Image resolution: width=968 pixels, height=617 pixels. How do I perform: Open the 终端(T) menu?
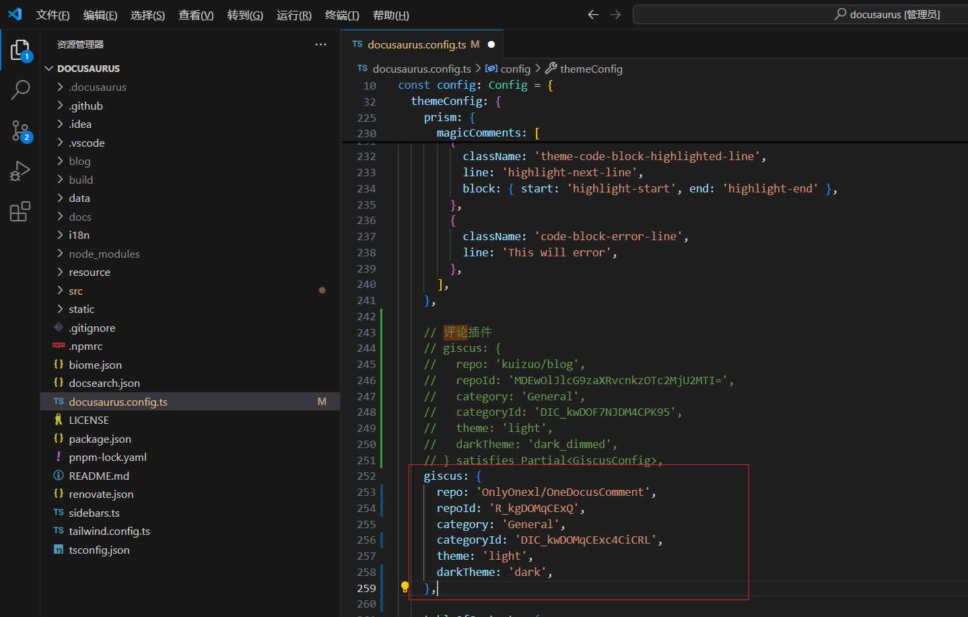click(x=342, y=15)
